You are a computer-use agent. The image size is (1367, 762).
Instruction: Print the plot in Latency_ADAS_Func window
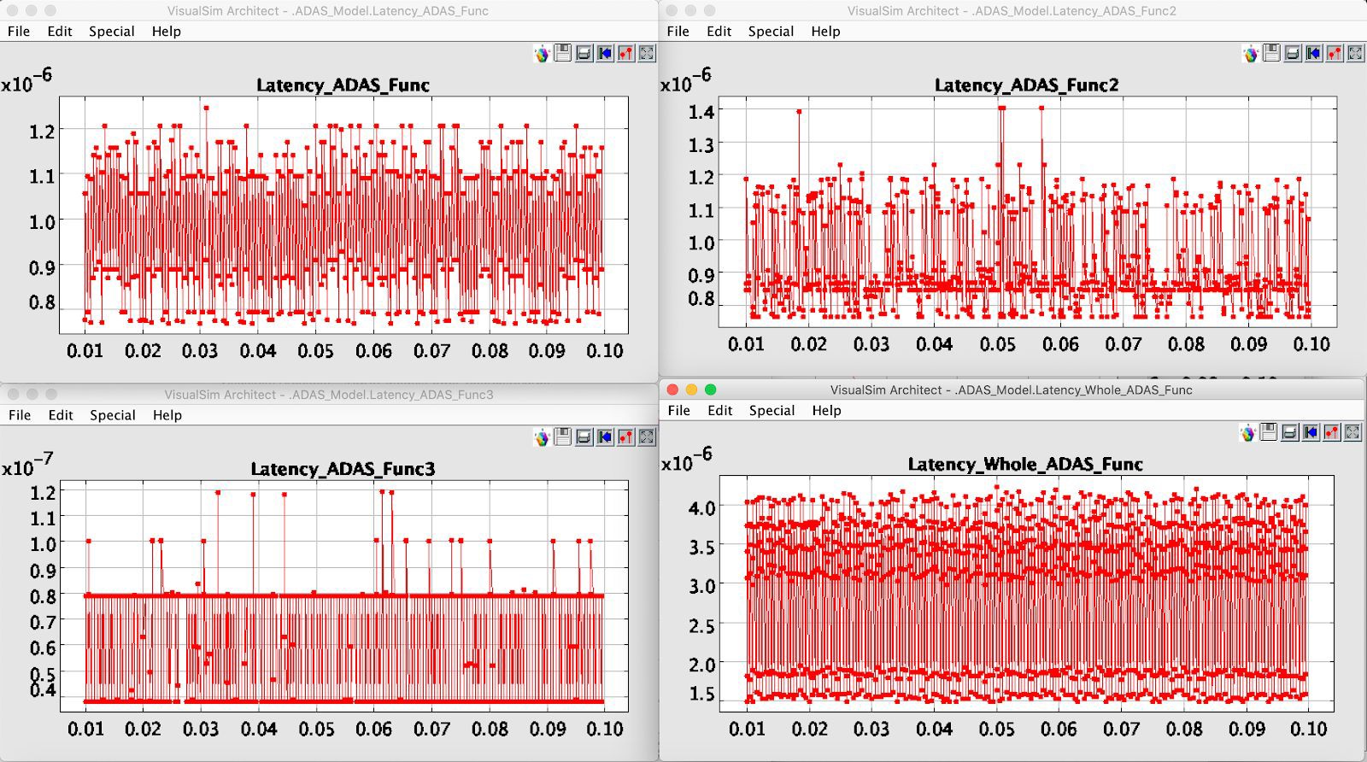[584, 53]
